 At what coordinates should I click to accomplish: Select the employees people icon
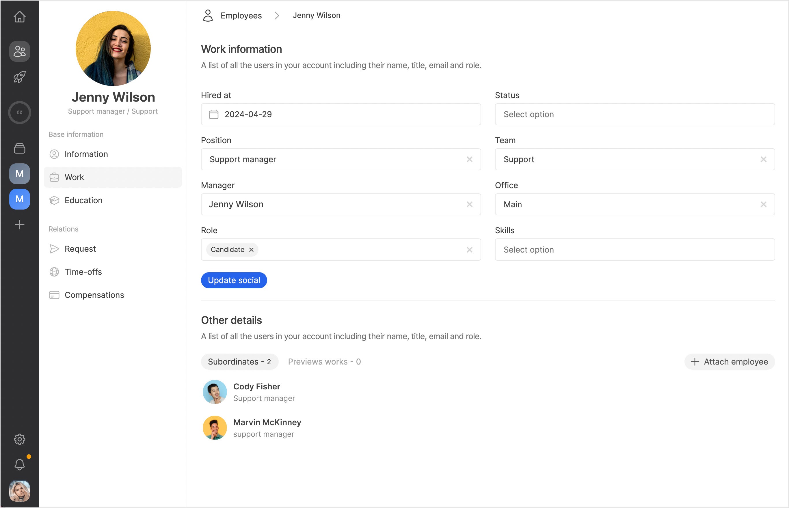(19, 51)
